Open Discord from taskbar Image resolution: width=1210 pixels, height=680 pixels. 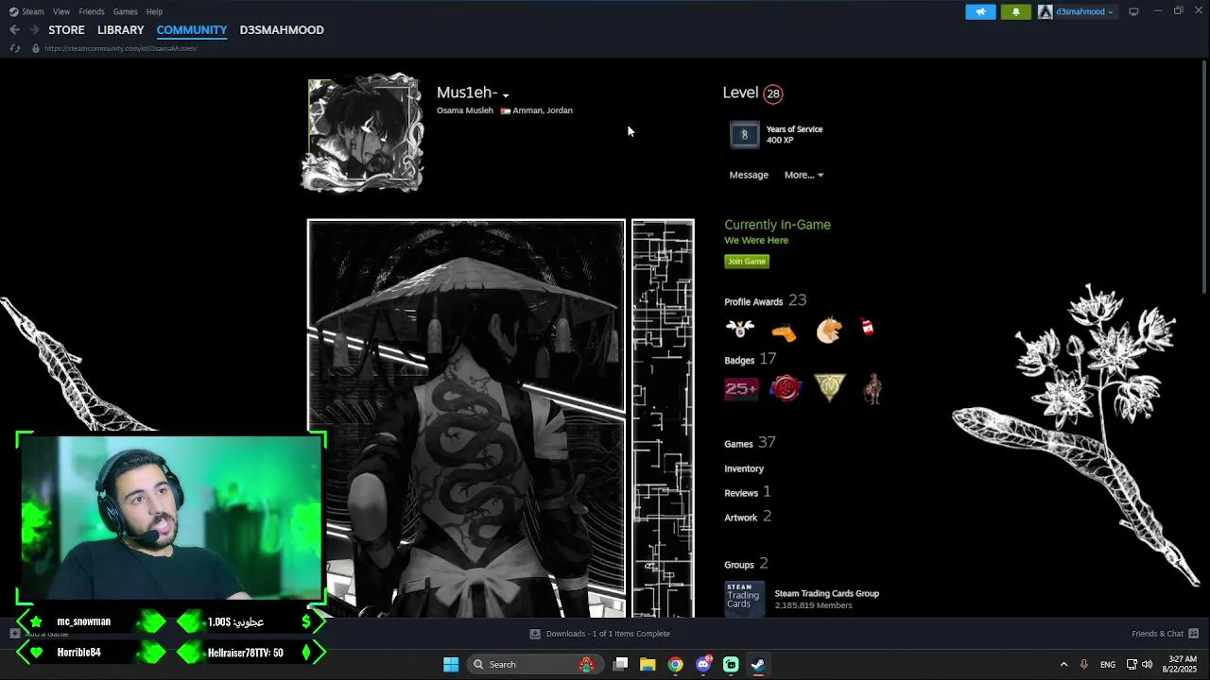pyautogui.click(x=703, y=664)
